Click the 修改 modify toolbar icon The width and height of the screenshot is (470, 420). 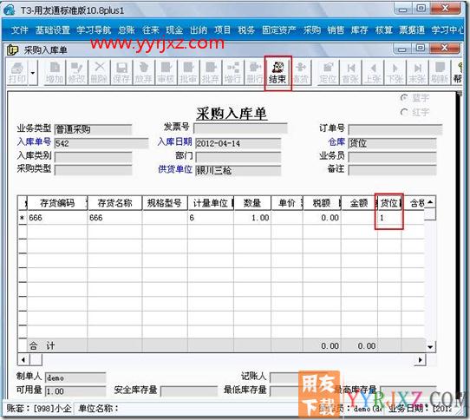tap(76, 73)
